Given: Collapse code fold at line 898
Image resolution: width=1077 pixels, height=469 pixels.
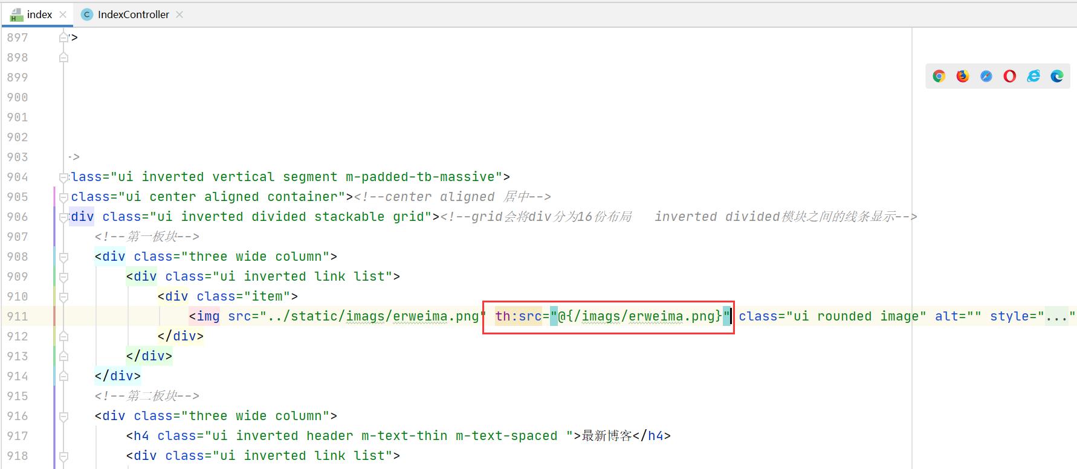Looking at the screenshot, I should click(x=63, y=57).
